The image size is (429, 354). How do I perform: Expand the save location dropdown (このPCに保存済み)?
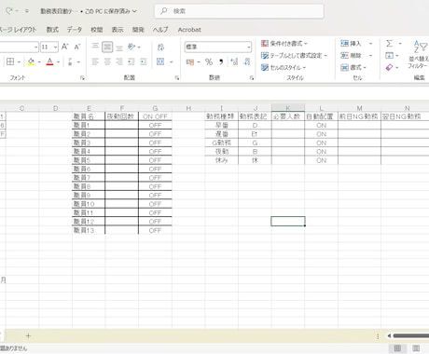click(134, 11)
